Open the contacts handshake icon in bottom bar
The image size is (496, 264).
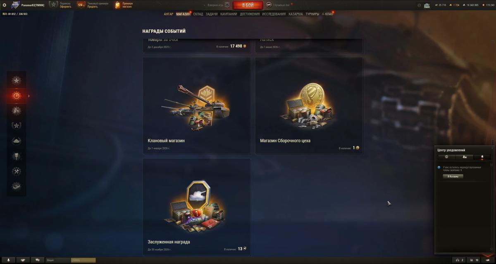pyautogui.click(x=23, y=260)
